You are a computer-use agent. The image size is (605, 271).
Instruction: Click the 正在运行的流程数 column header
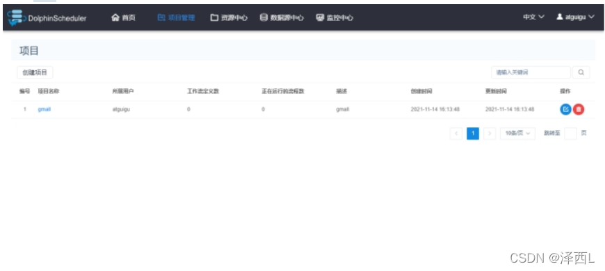tap(283, 91)
